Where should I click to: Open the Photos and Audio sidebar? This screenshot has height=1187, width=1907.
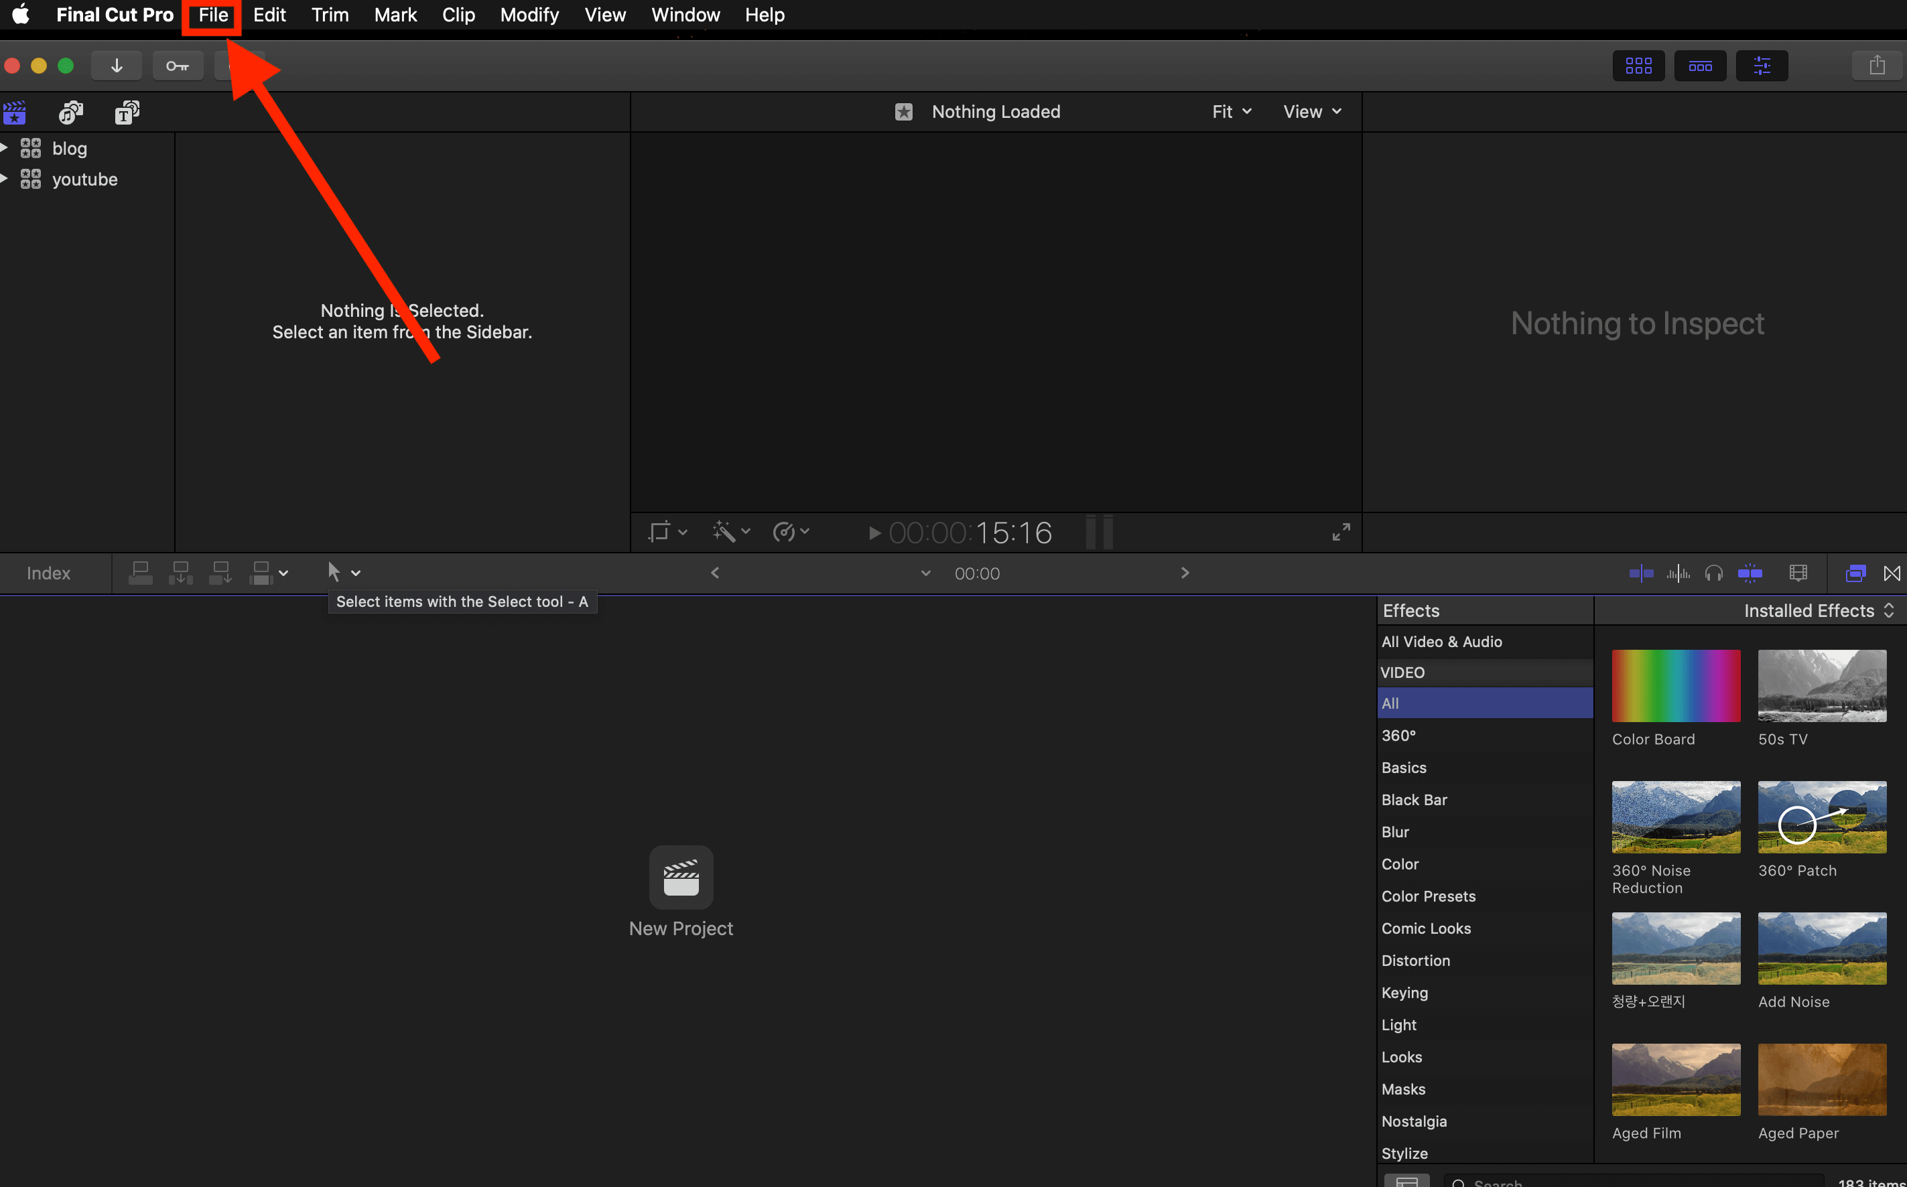click(x=70, y=113)
